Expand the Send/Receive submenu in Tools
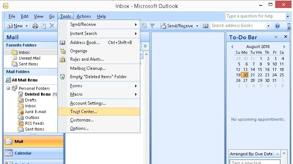The width and height of the screenshot is (293, 164). click(x=136, y=24)
